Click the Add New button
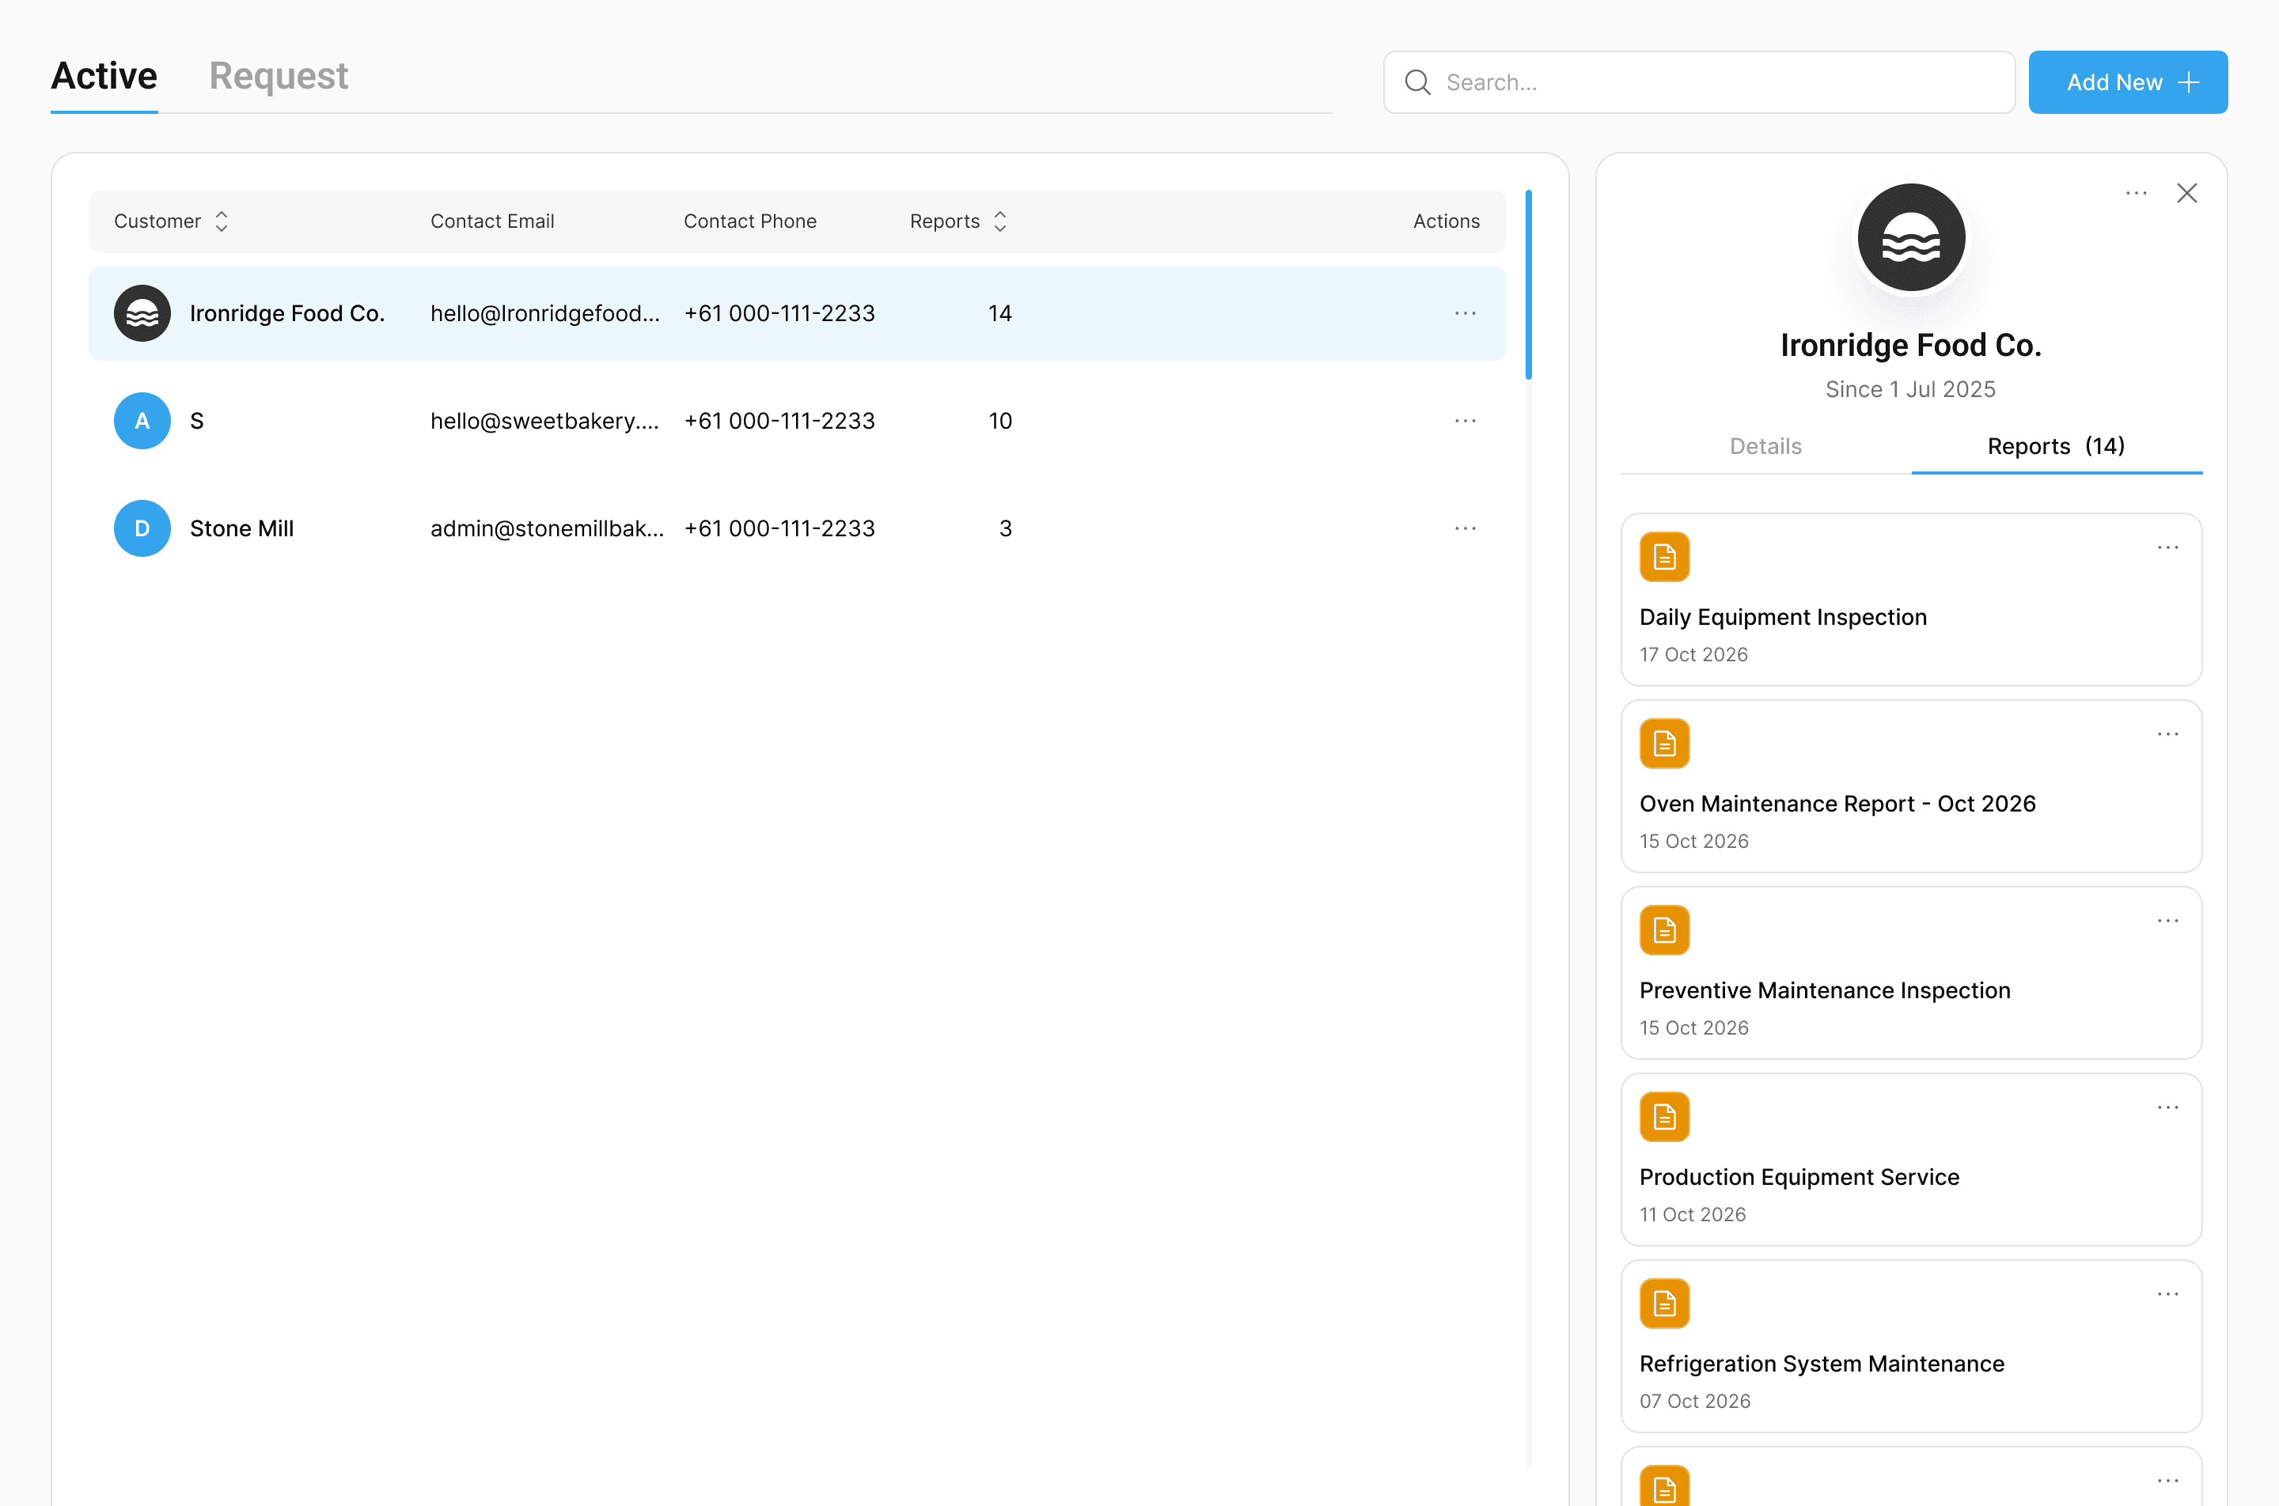Image resolution: width=2279 pixels, height=1506 pixels. (x=2127, y=82)
